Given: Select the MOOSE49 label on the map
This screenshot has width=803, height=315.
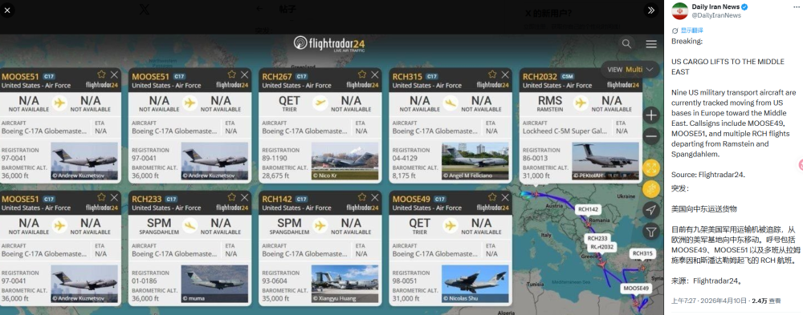Looking at the screenshot, I should 635,289.
